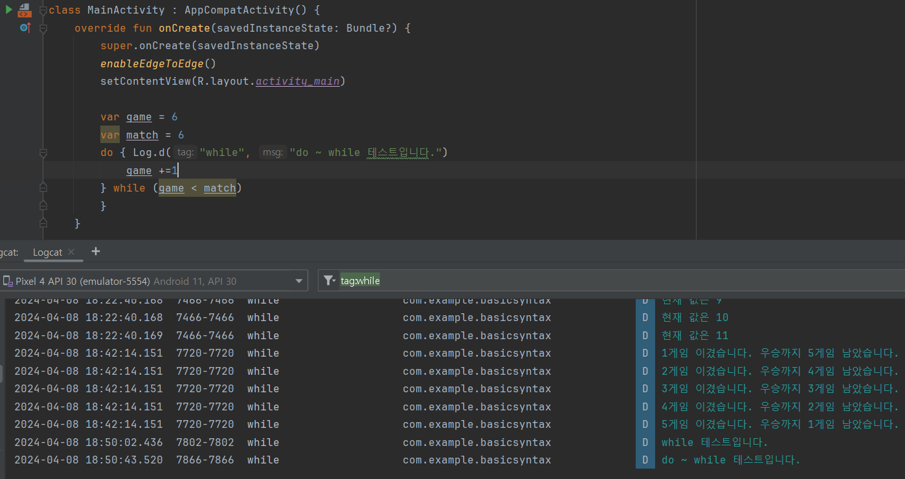Close the Logcat tab
This screenshot has width=905, height=479.
(x=71, y=252)
